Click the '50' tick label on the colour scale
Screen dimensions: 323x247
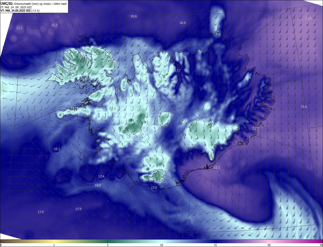click(x=321, y=245)
